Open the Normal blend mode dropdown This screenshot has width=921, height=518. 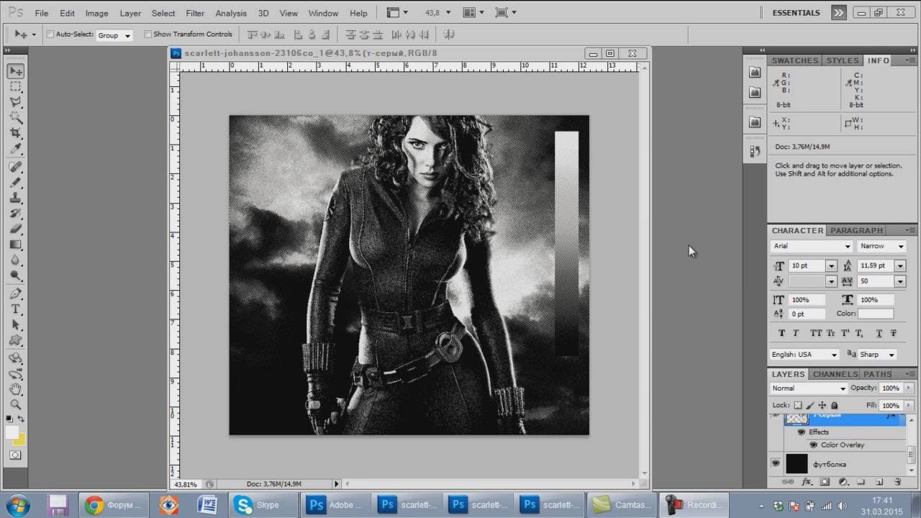click(809, 388)
